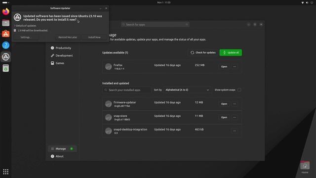The width and height of the screenshot is (316, 178).
Task: Open the Show Applications grid
Action: click(5, 172)
